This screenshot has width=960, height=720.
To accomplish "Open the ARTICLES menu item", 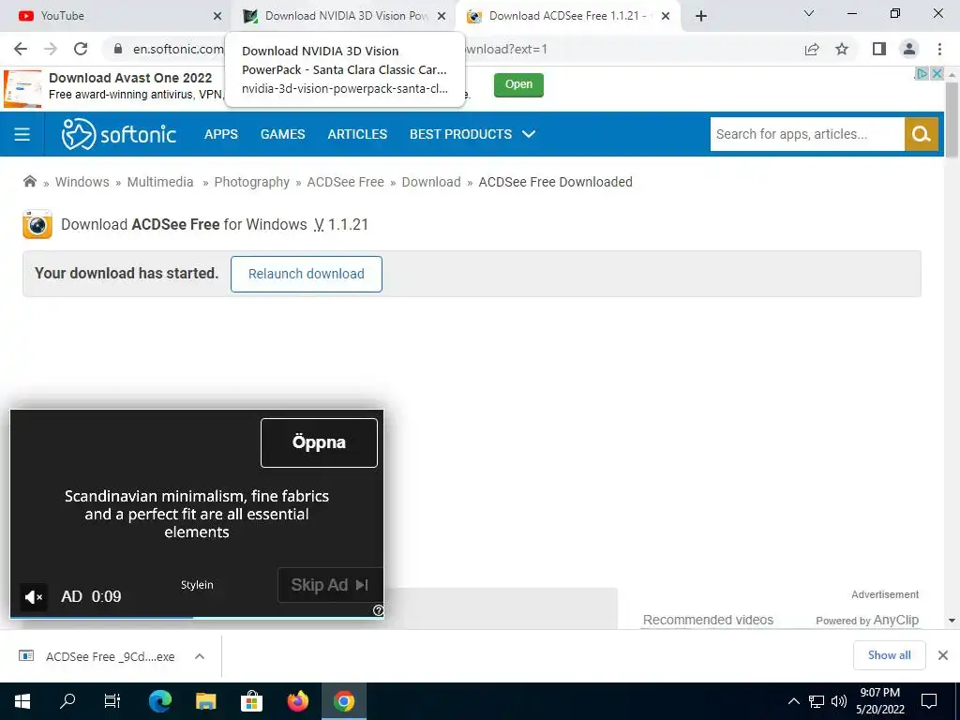I will click(x=357, y=134).
